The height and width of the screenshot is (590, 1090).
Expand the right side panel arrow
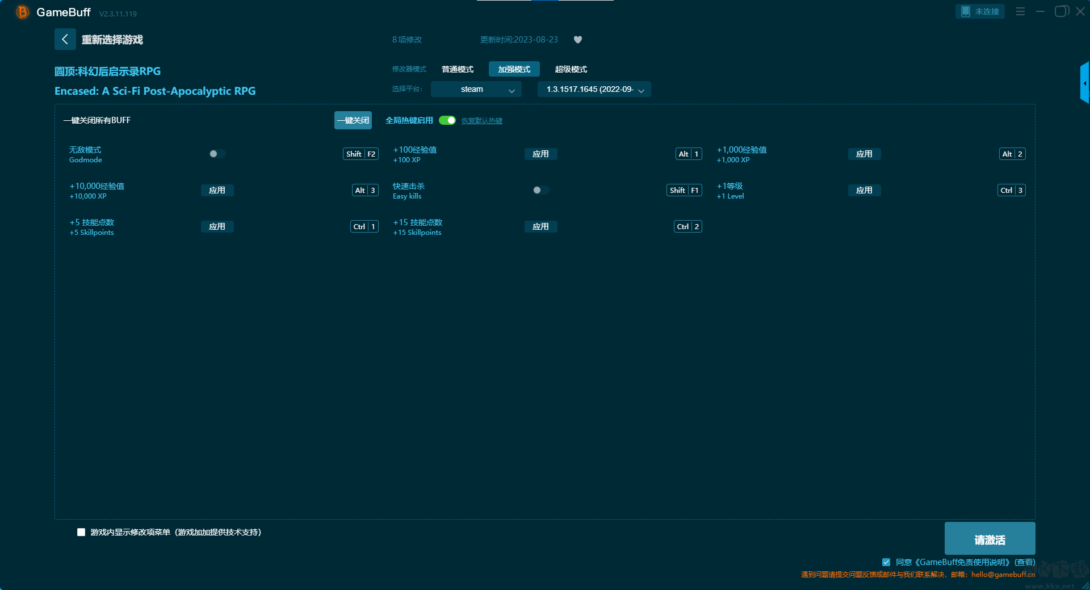tap(1084, 83)
